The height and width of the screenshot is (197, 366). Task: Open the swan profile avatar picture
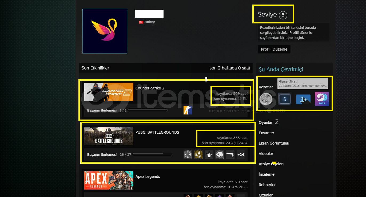tap(105, 31)
